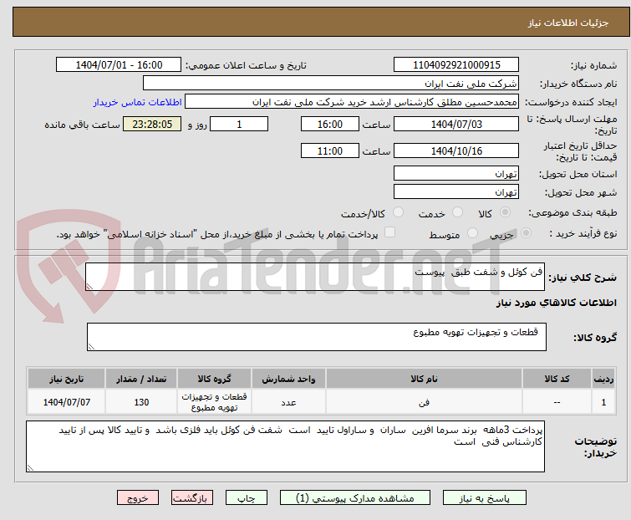Image resolution: width=631 pixels, height=520 pixels.
Task: Click the resize handle of گروه کالا box
Action: [91, 347]
